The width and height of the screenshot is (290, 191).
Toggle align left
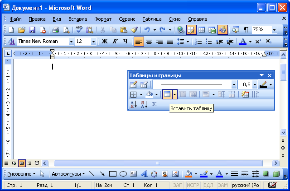pyautogui.click(x=139, y=41)
